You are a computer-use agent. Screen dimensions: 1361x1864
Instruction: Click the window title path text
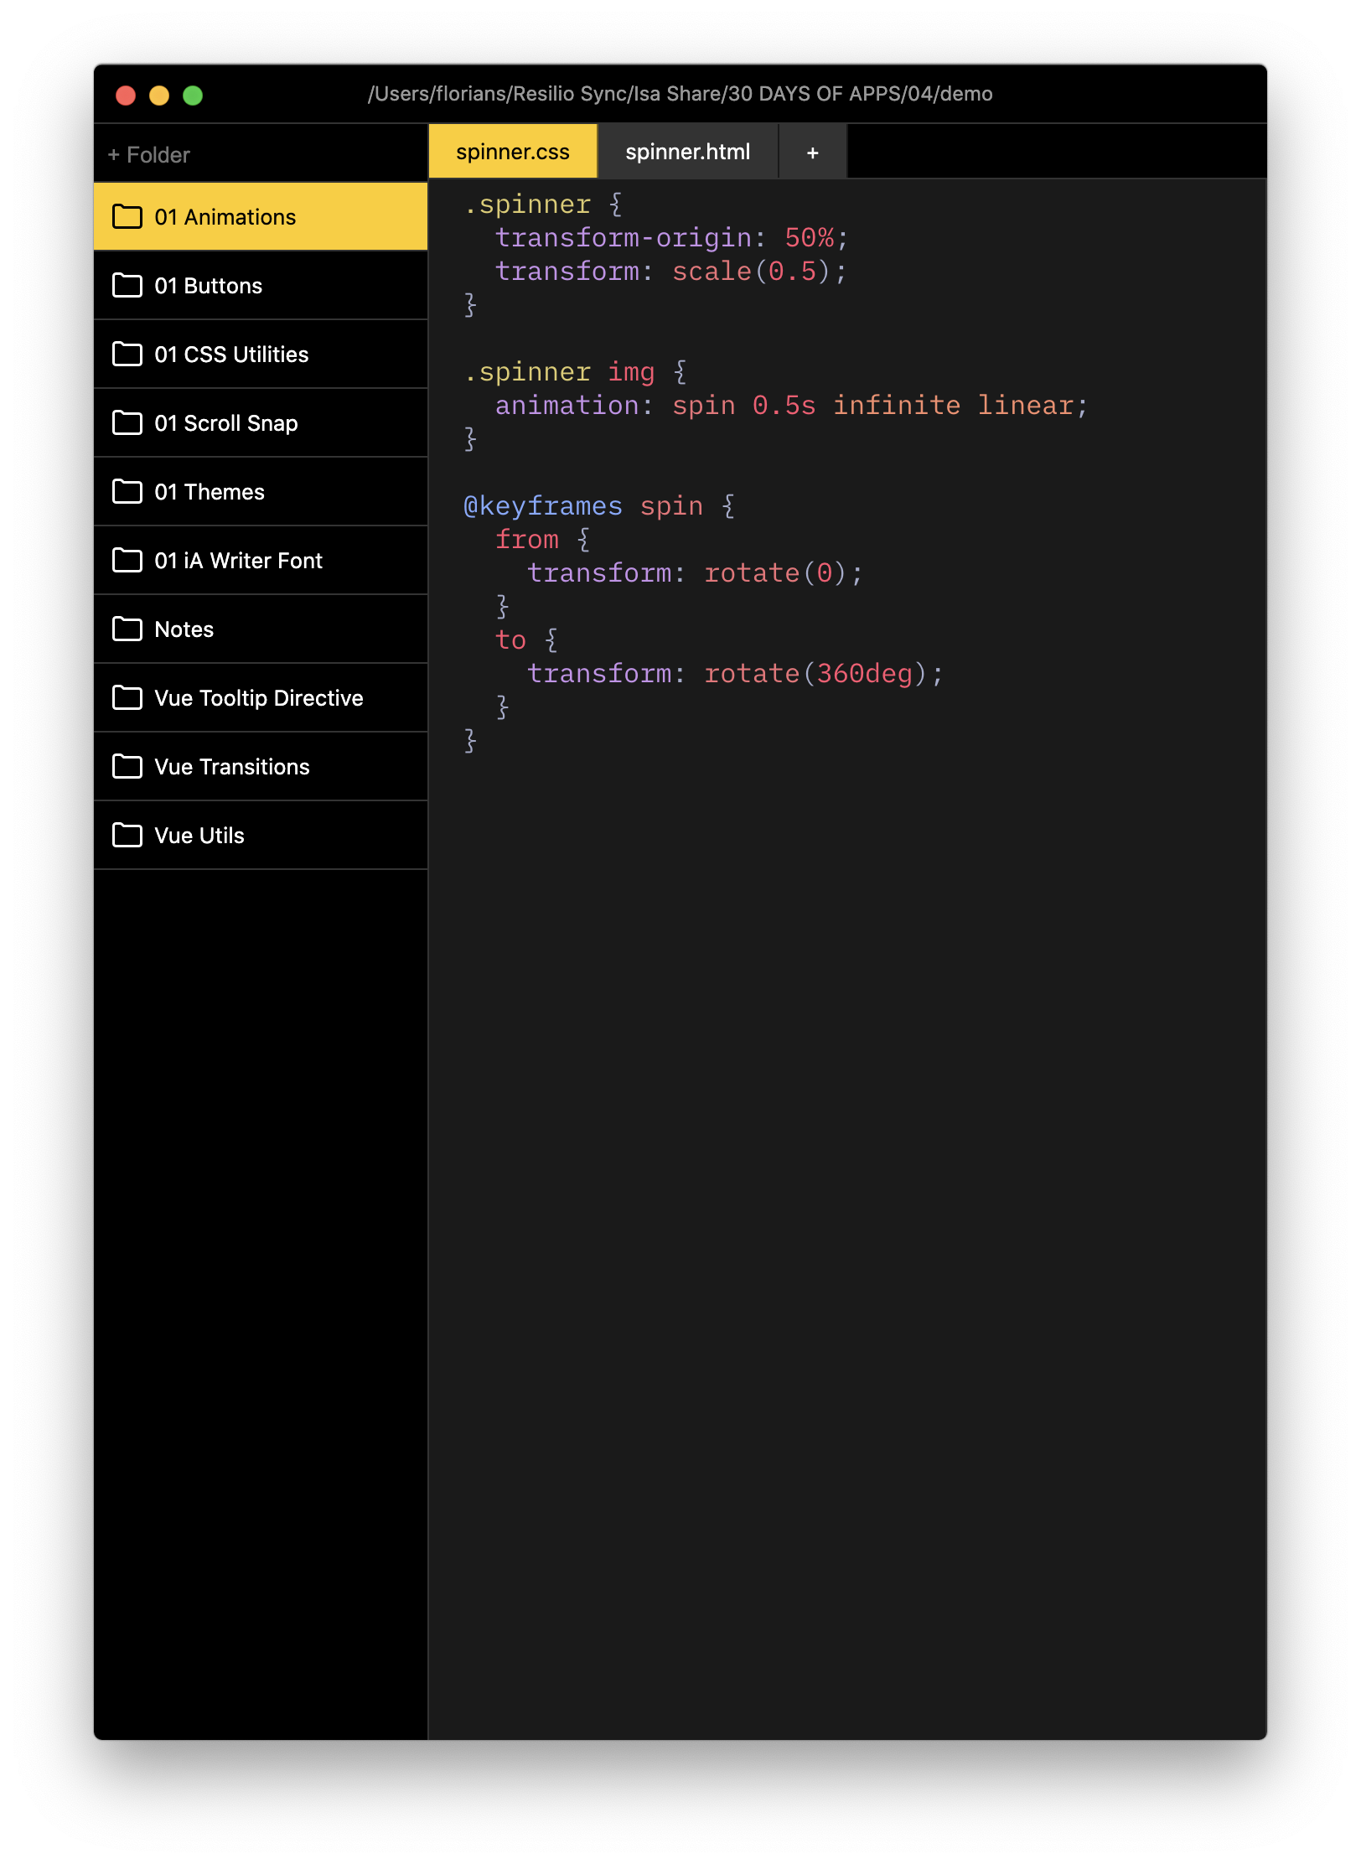point(680,94)
